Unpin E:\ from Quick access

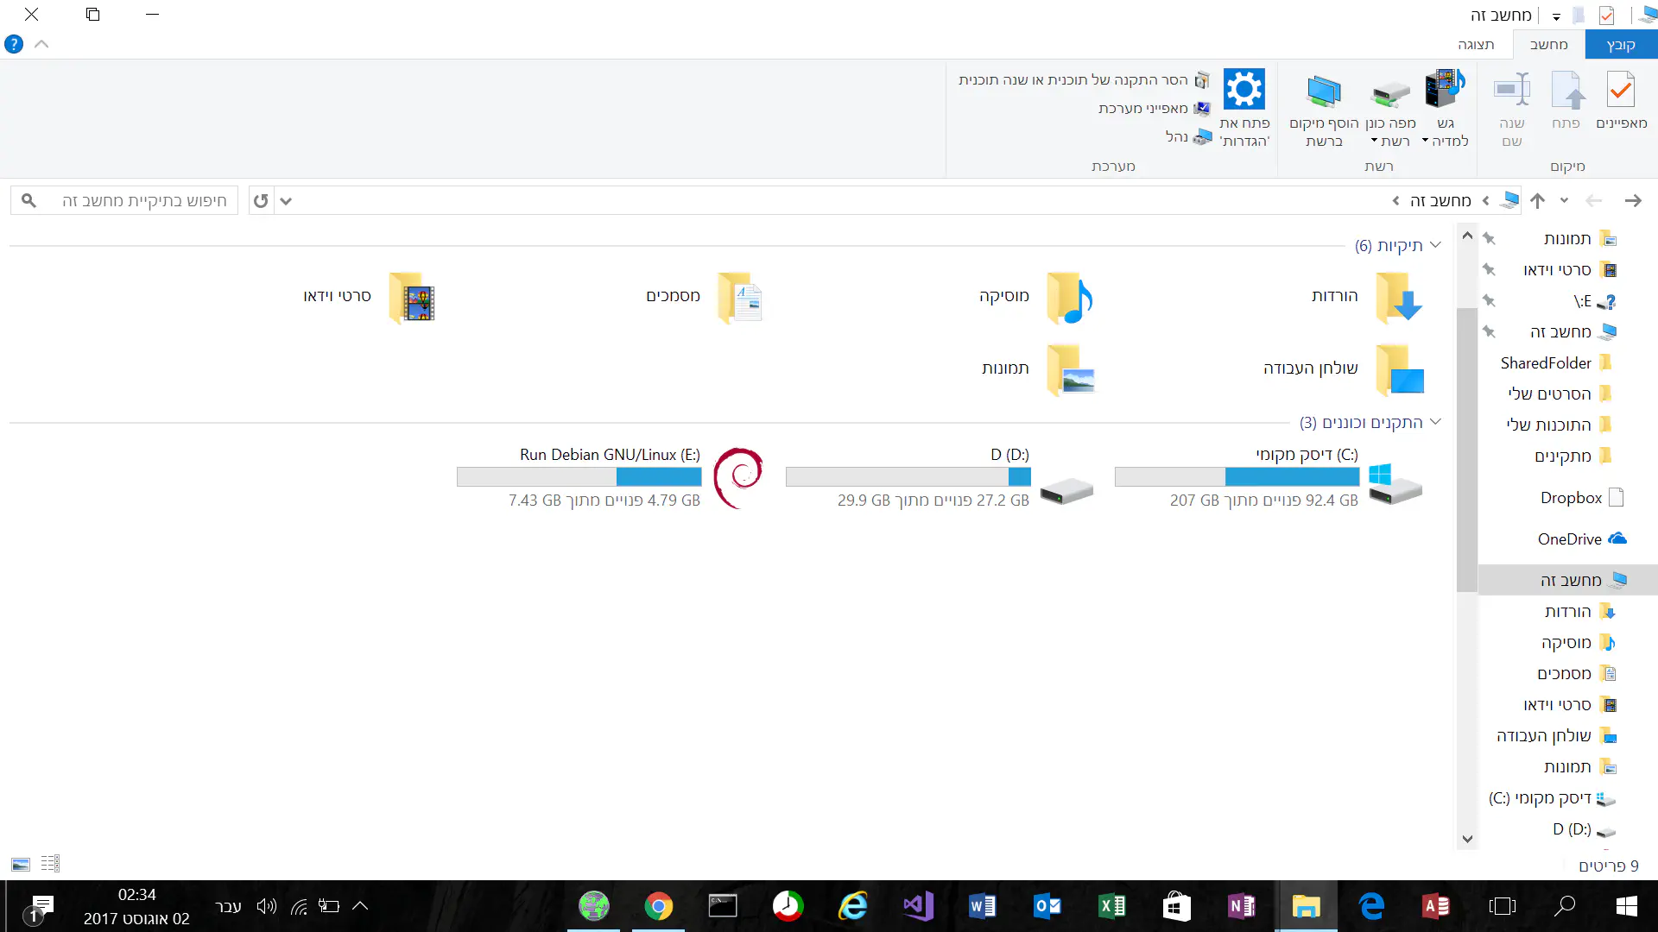pos(1489,301)
